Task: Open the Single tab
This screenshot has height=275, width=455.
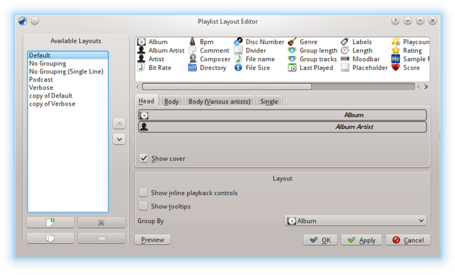Action: (269, 102)
